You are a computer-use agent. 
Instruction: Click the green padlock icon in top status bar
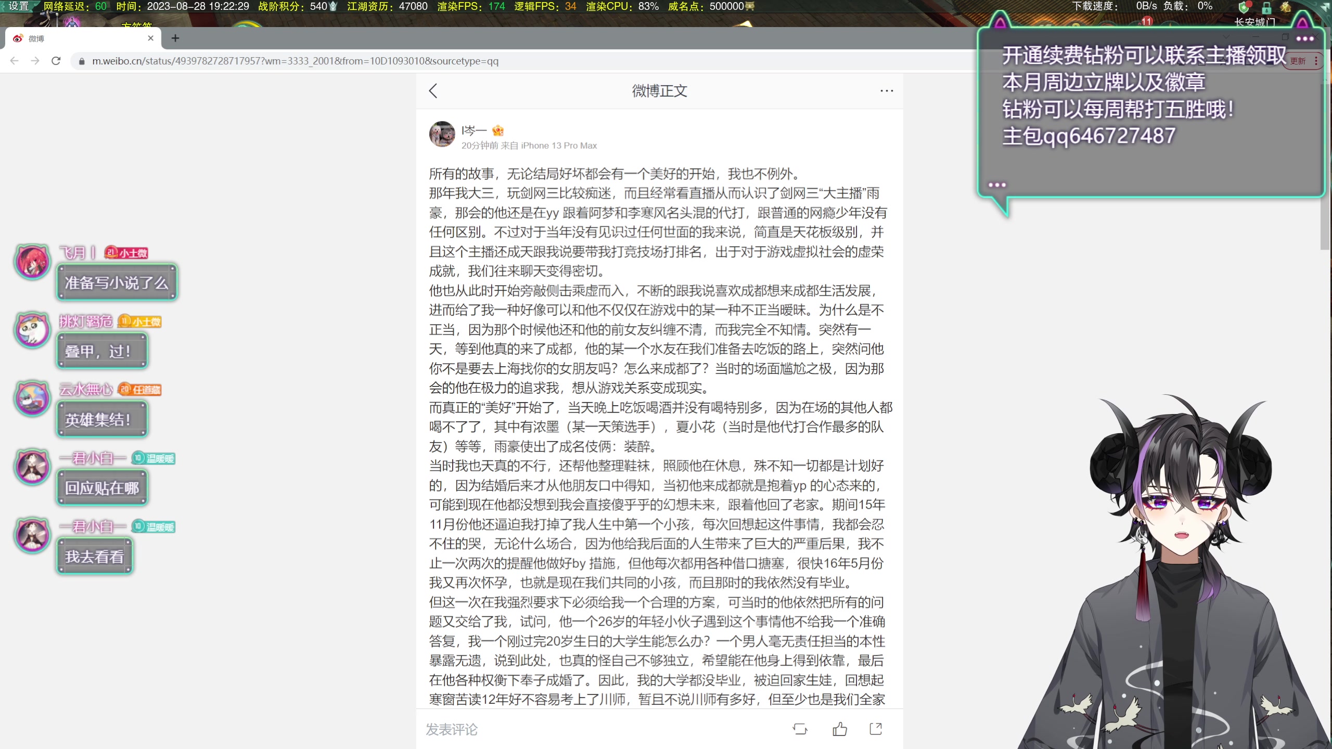click(x=1266, y=7)
